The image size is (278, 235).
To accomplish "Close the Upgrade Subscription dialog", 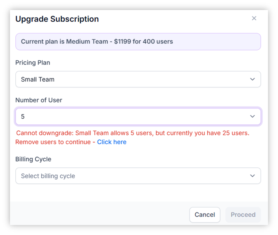I will pos(254,18).
